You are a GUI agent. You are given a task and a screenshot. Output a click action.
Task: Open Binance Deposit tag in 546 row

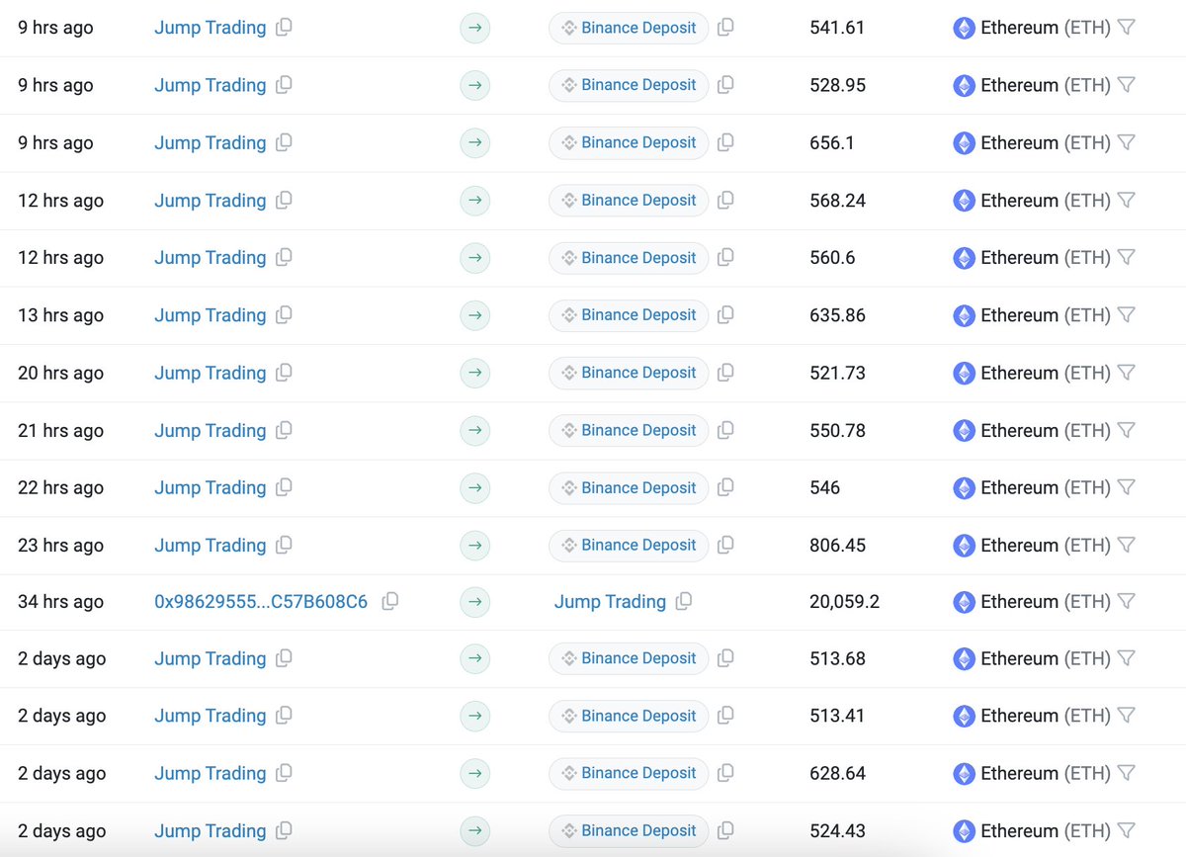pos(629,487)
